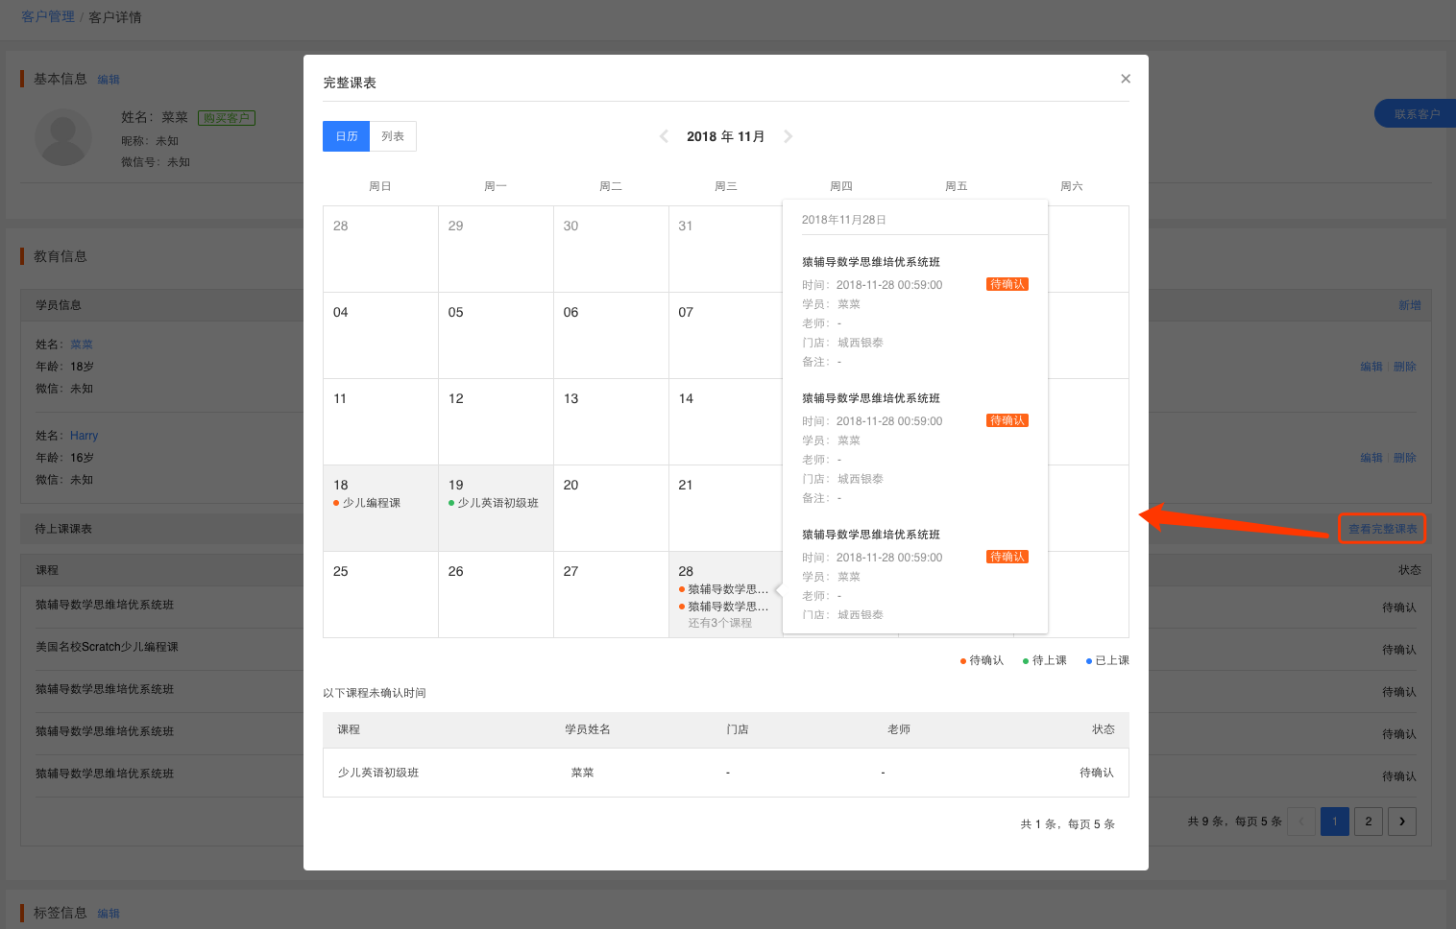
Task: Click 购买客户 tag
Action: pos(227,118)
